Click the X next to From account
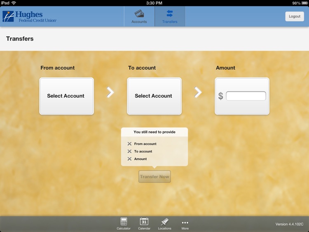This screenshot has height=232, width=309. point(129,144)
